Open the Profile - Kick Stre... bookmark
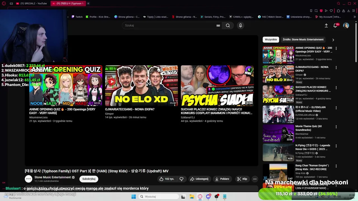This screenshot has width=358, height=201. tap(98, 17)
